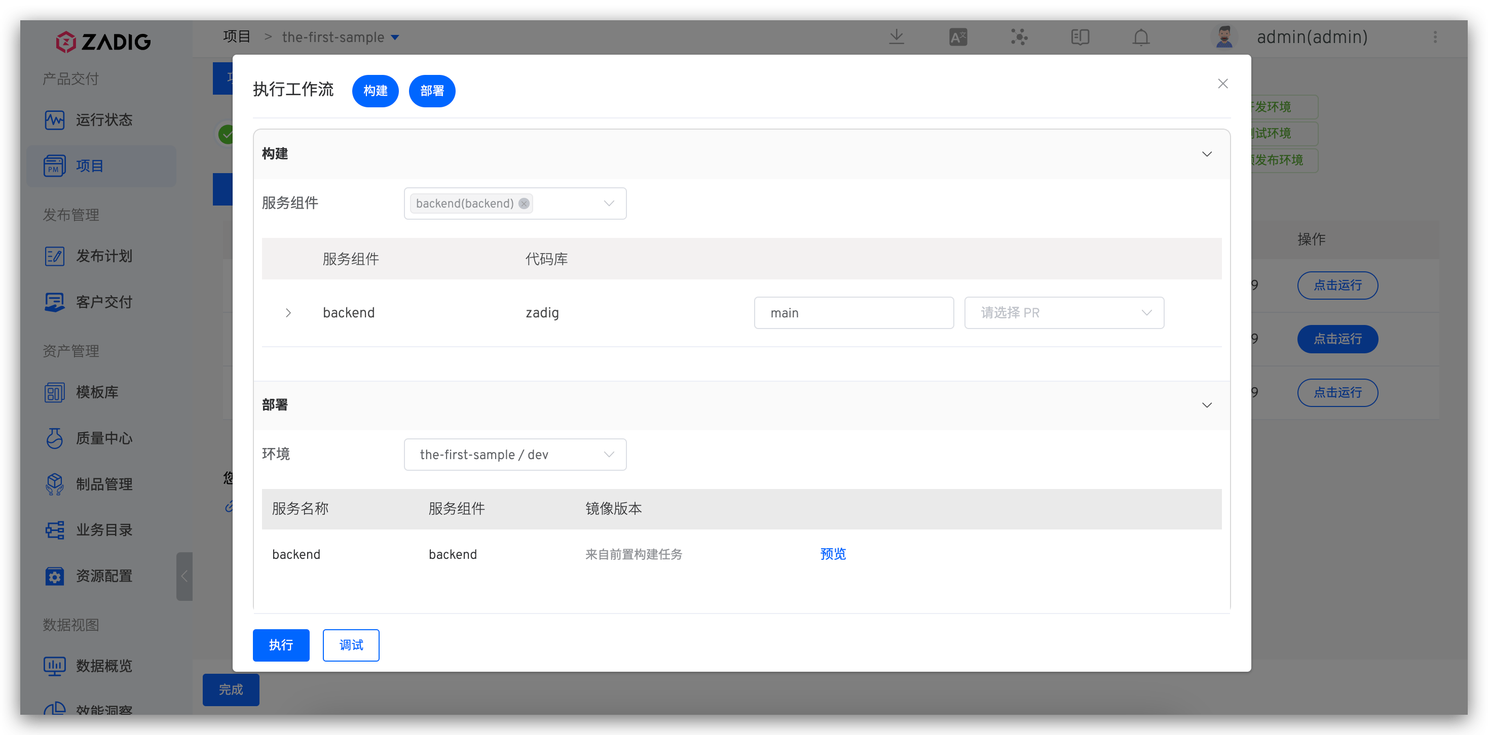1488x735 pixels.
Task: Click the 执行 button
Action: pos(281,645)
